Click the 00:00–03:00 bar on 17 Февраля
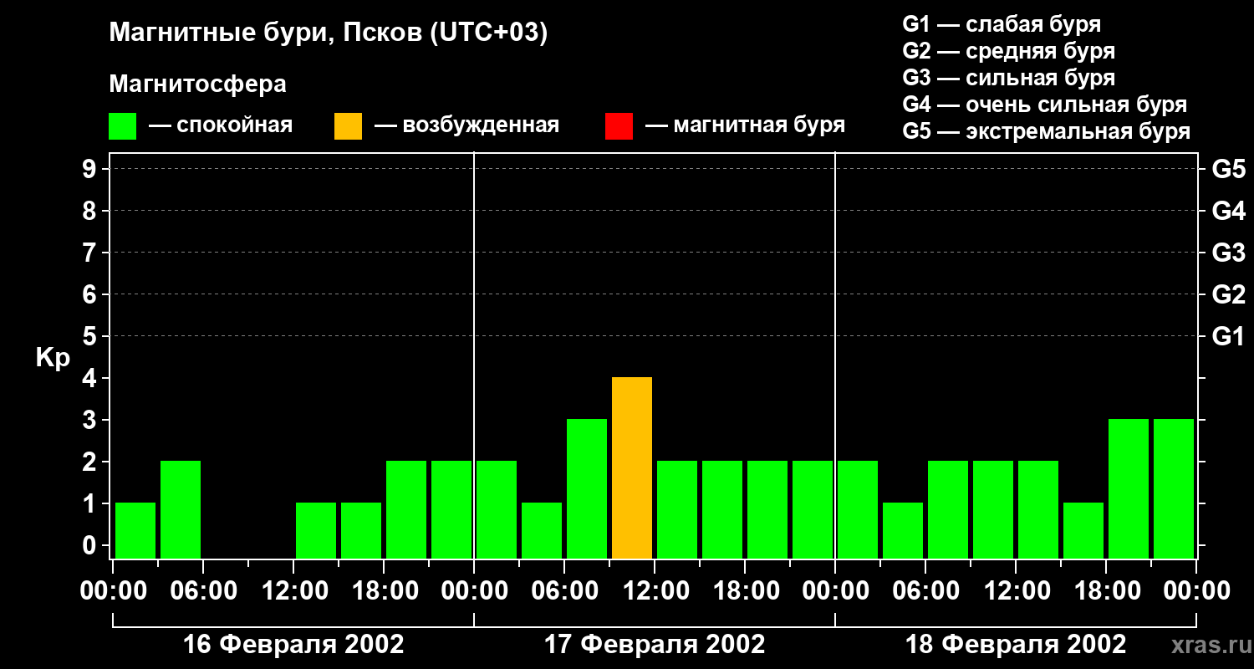Screen dimensions: 1254x669 tap(497, 509)
